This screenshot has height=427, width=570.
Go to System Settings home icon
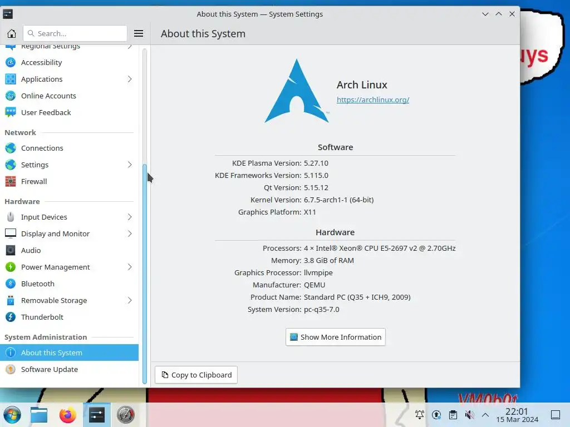12,33
